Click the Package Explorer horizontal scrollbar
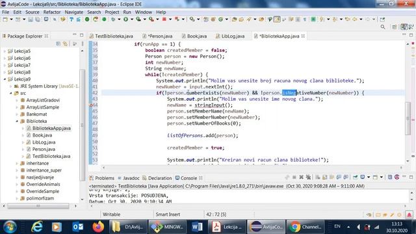 [x=38, y=206]
